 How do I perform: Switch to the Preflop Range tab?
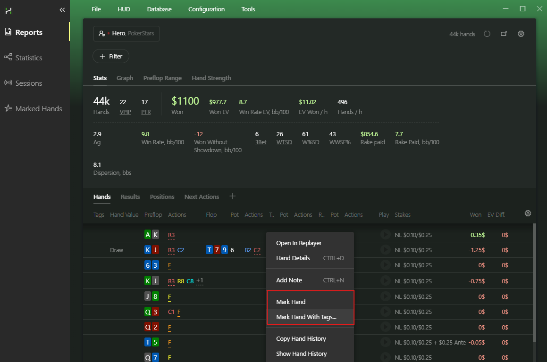162,78
